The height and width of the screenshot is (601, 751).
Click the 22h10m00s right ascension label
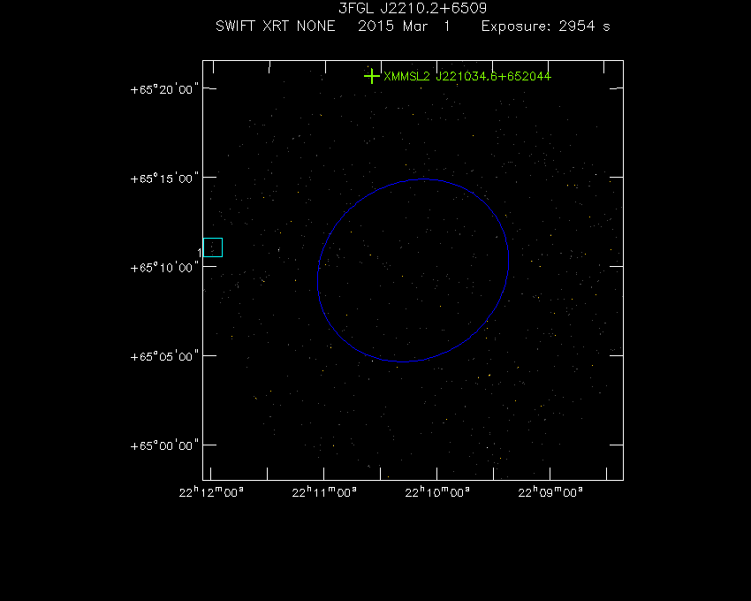(437, 492)
